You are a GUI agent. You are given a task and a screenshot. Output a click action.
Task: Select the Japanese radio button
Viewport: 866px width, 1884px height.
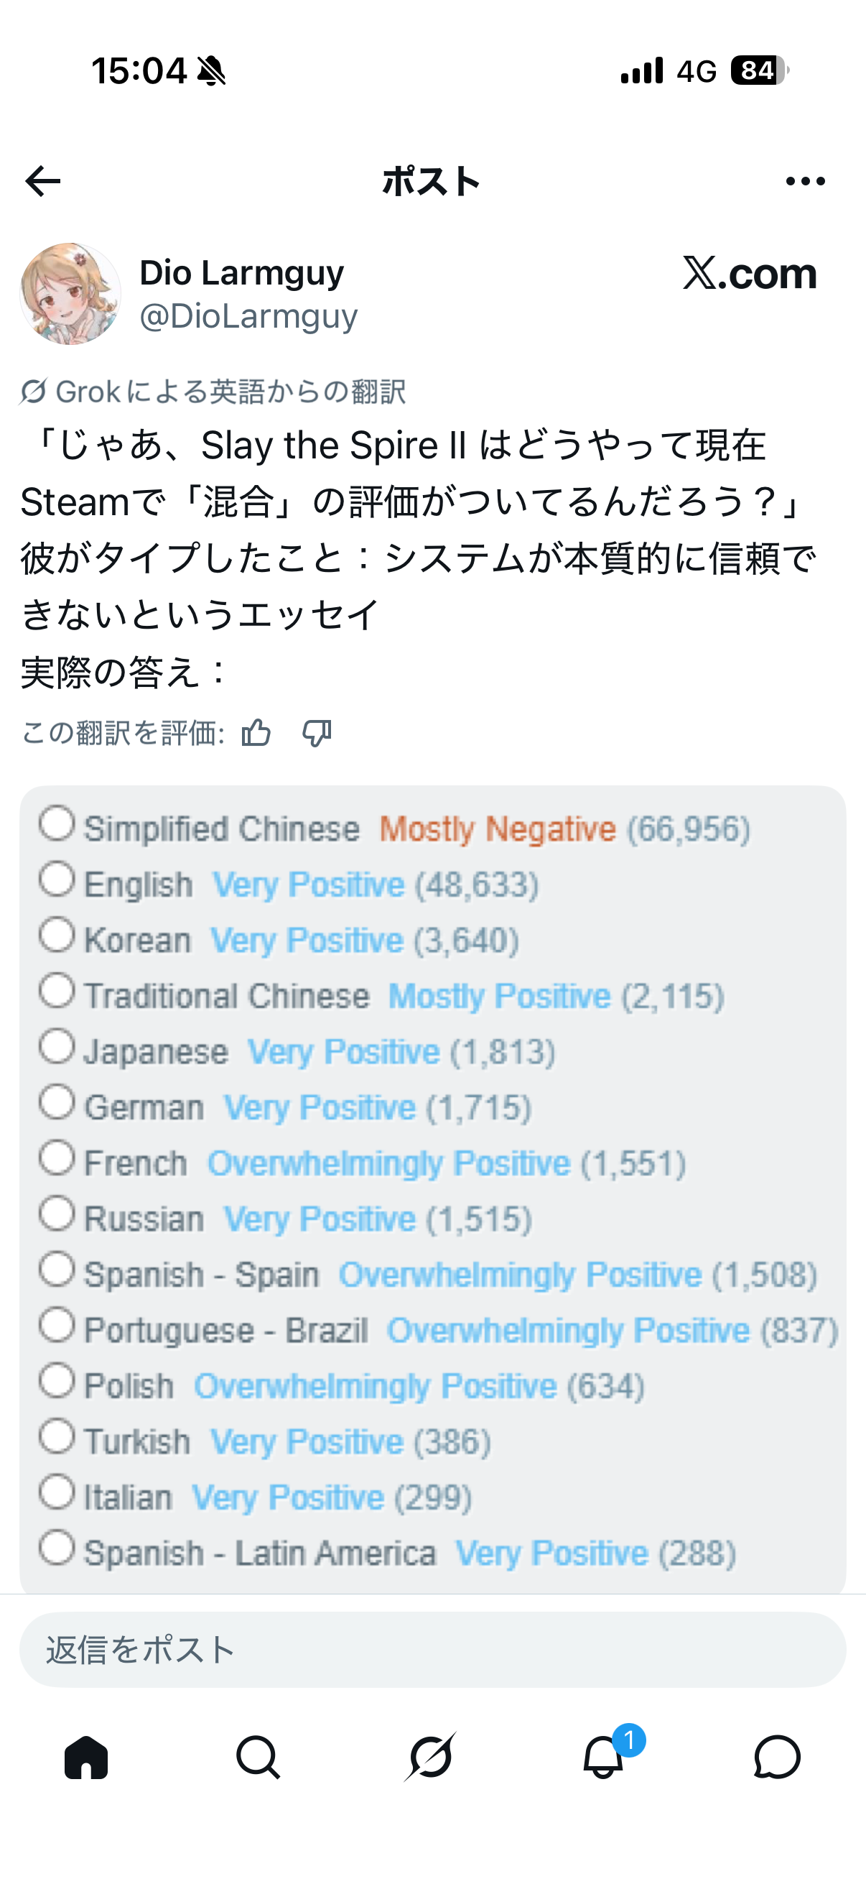pos(57,1046)
